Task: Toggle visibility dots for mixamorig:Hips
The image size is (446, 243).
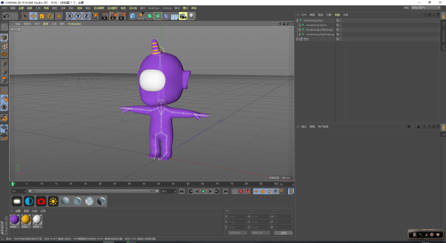Action: pos(340,20)
